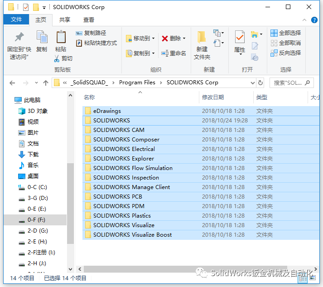Open drive 2-F注册 (I:) in sidebar
The image size is (323, 287).
click(x=37, y=253)
